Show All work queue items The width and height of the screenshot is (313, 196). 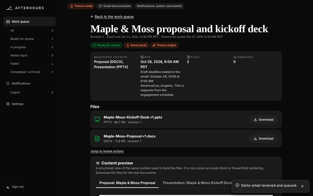click(x=31, y=31)
